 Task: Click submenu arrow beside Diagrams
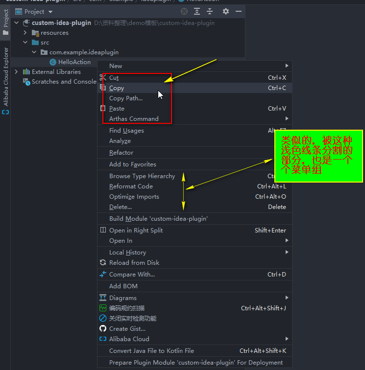[287, 298]
